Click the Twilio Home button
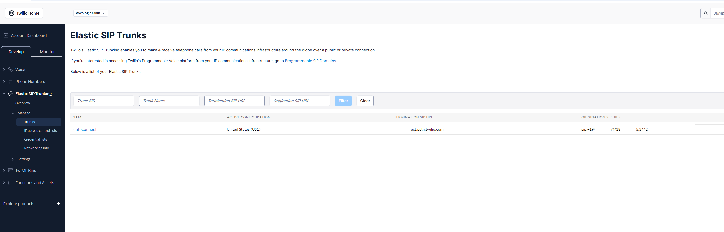Viewport: 724px width, 232px height. pyautogui.click(x=24, y=13)
